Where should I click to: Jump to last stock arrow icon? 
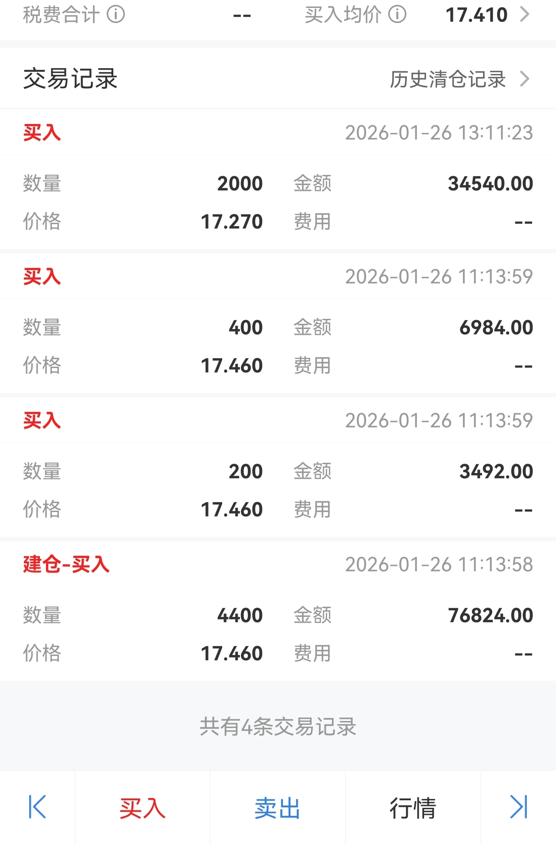tap(518, 807)
